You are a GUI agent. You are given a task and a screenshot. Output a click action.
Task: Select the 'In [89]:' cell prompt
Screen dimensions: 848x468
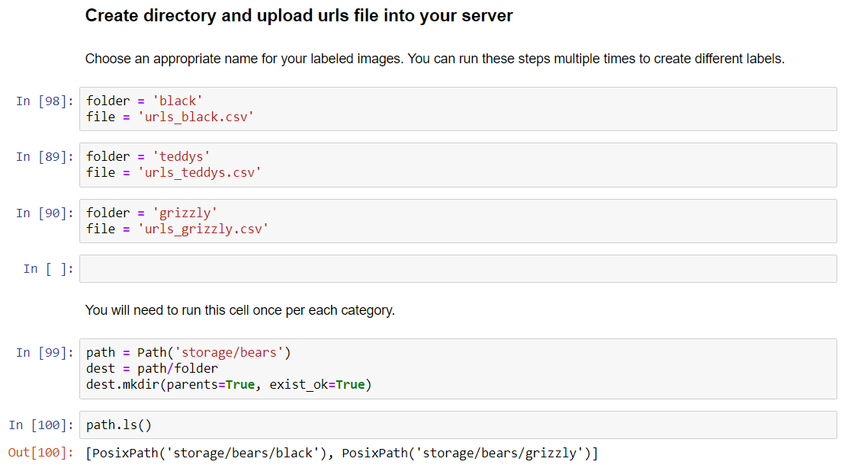(45, 157)
